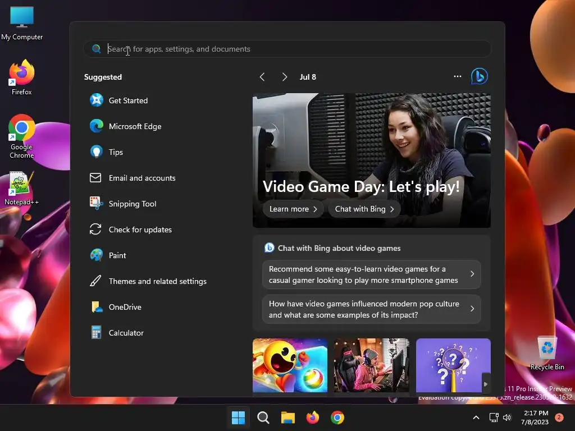575x431 pixels.
Task: Open the OneDrive icon in suggestions
Action: (x=97, y=307)
